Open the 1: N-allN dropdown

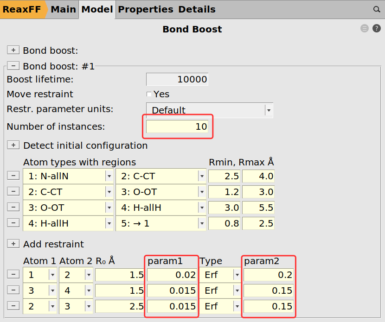pyautogui.click(x=68, y=176)
